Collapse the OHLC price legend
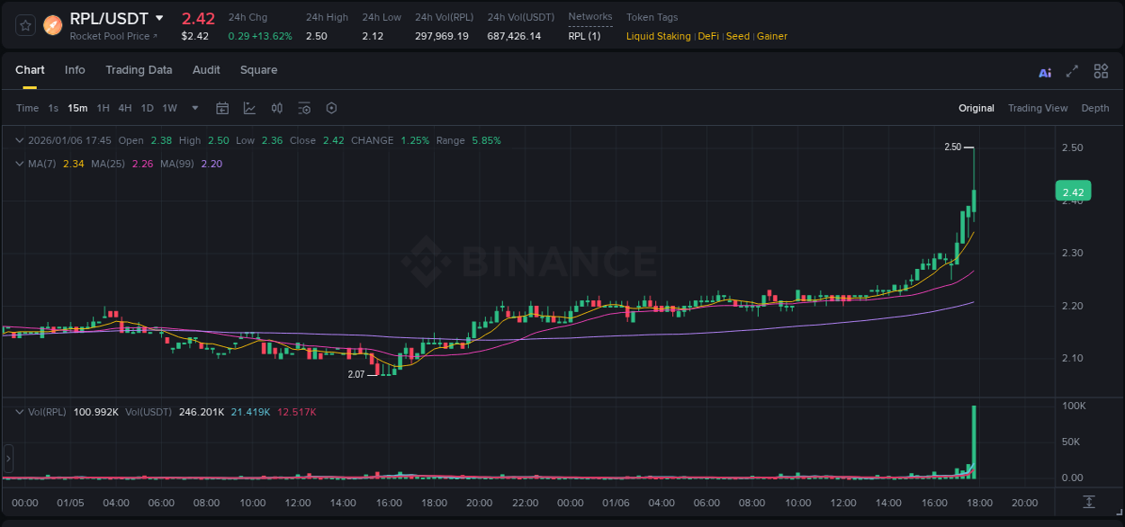This screenshot has height=527, width=1125. 19,140
